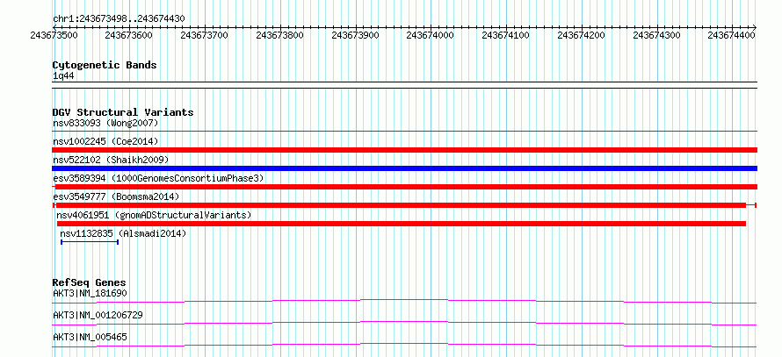Screen dimensions: 782x357
Task: Select the short blue nsv1132835 variant
Action: pyautogui.click(x=90, y=242)
